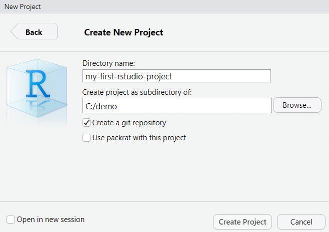
Task: Click 'Create project as subdirectory of:' label
Action: click(137, 92)
